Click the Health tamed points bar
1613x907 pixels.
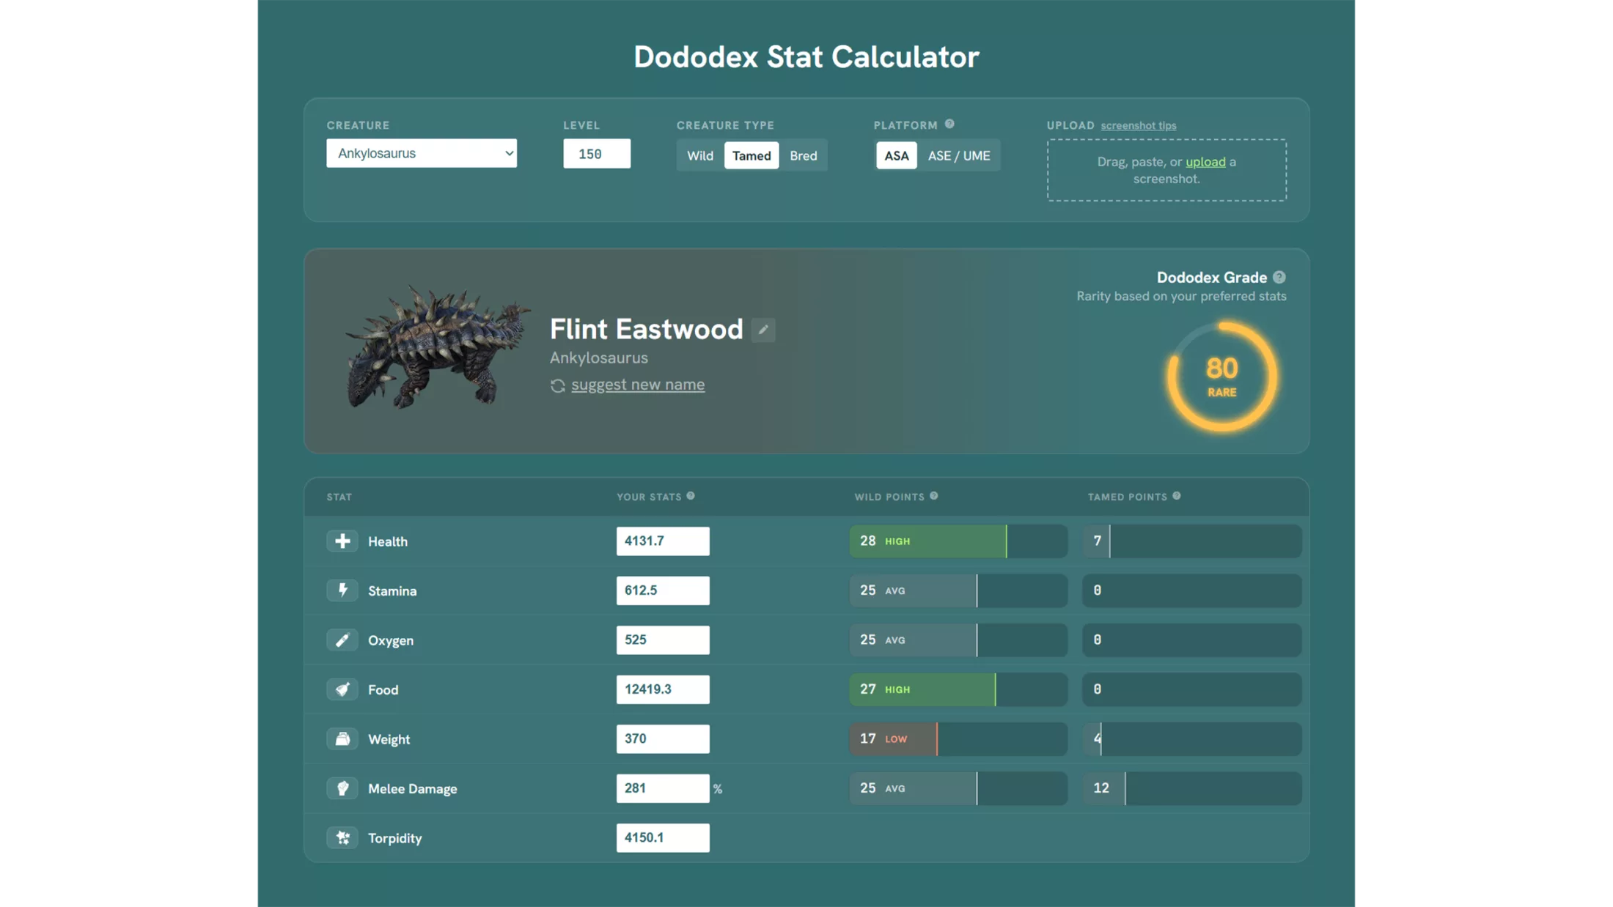[x=1192, y=541]
